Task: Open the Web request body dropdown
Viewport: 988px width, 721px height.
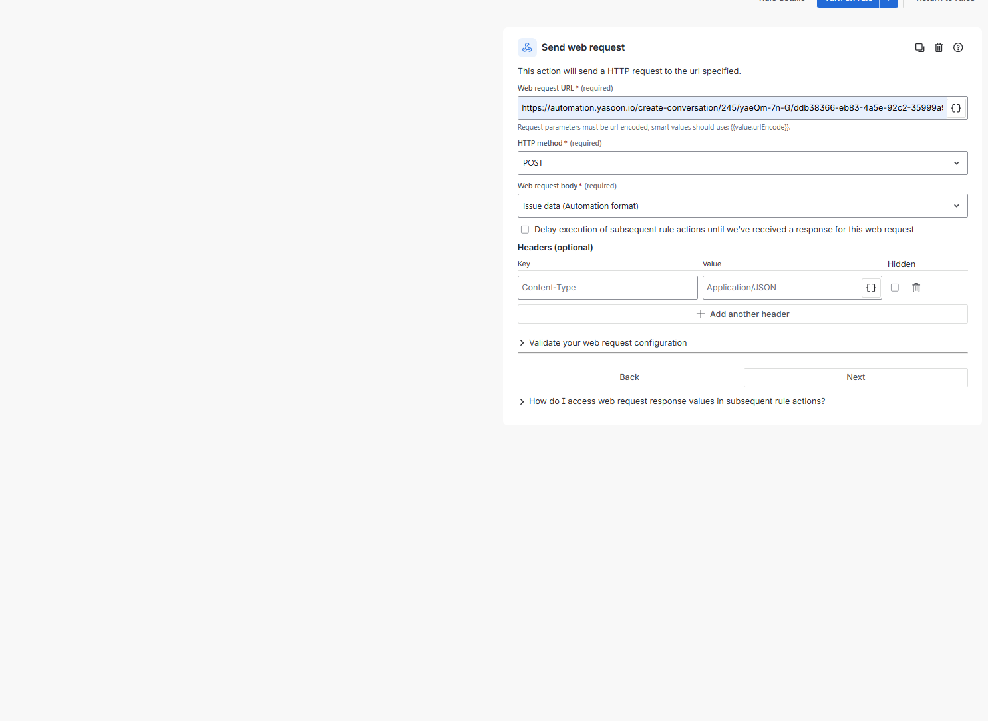Action: tap(742, 206)
